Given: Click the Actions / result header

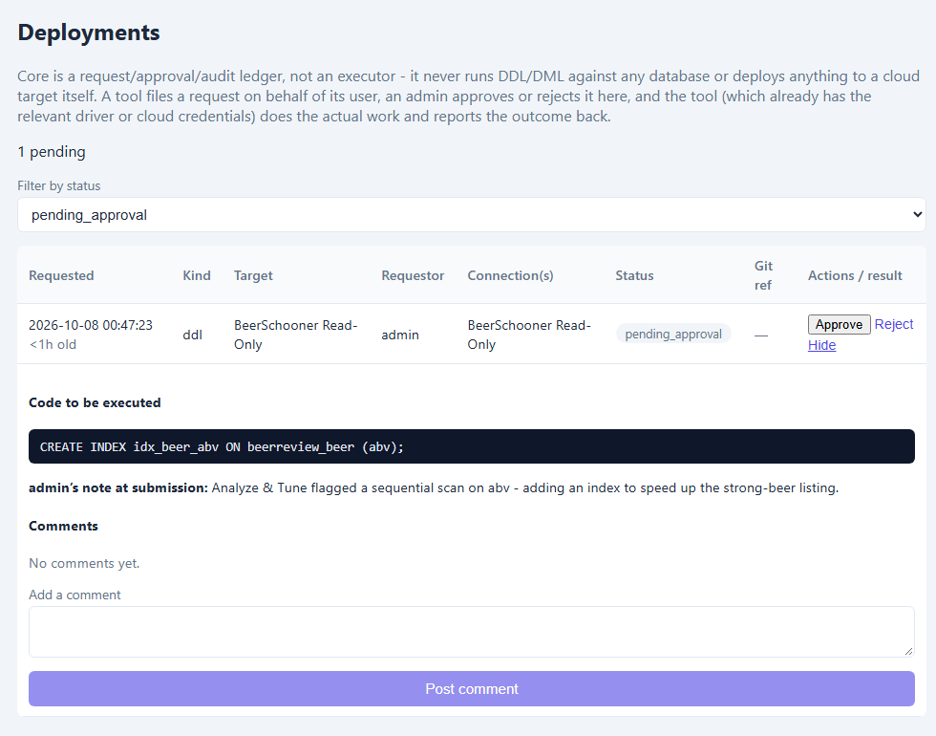Looking at the screenshot, I should (x=855, y=275).
